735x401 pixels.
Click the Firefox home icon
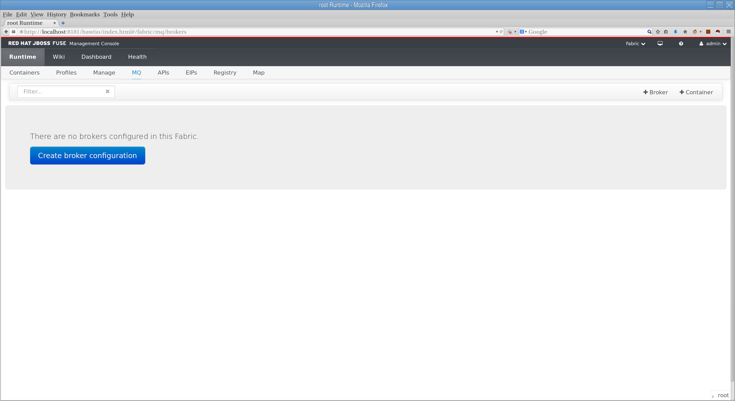pos(685,32)
